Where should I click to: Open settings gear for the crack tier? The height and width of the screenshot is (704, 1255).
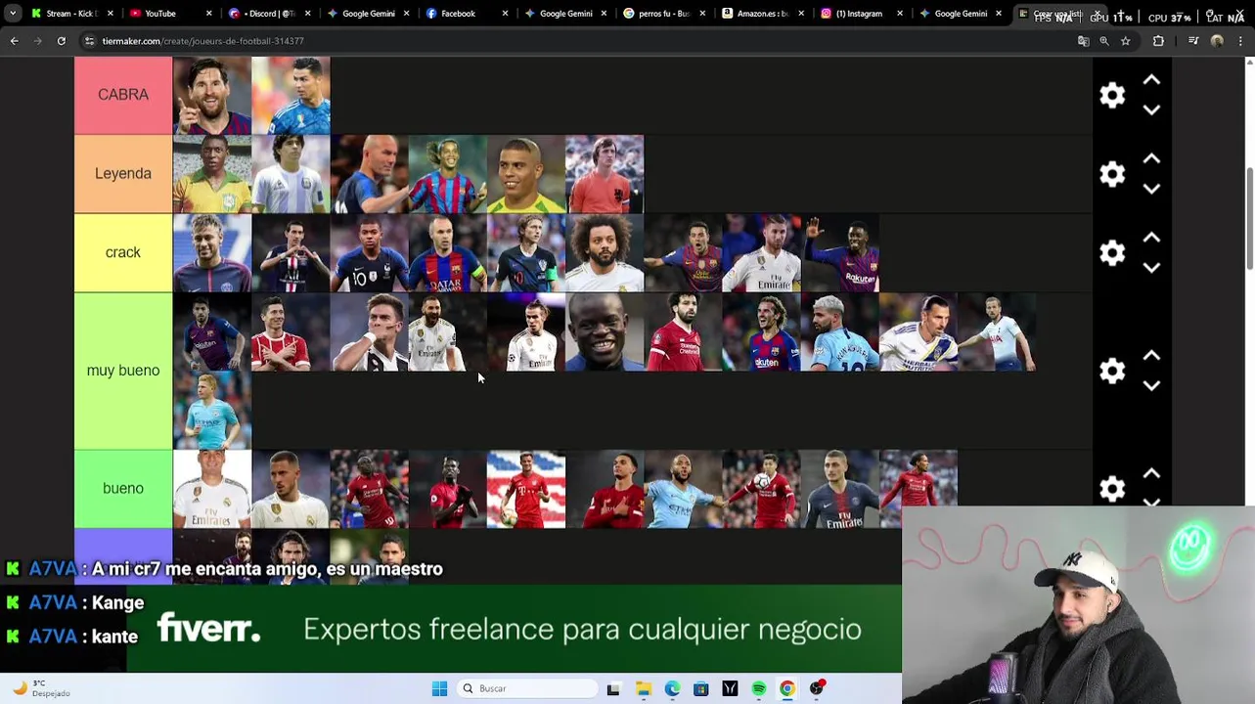1112,252
